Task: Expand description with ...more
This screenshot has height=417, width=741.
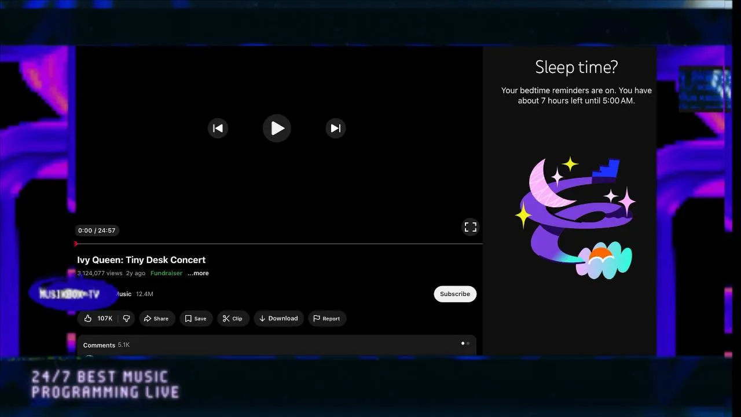Action: [x=198, y=273]
